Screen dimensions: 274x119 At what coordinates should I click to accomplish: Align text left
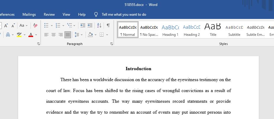pos(46,35)
